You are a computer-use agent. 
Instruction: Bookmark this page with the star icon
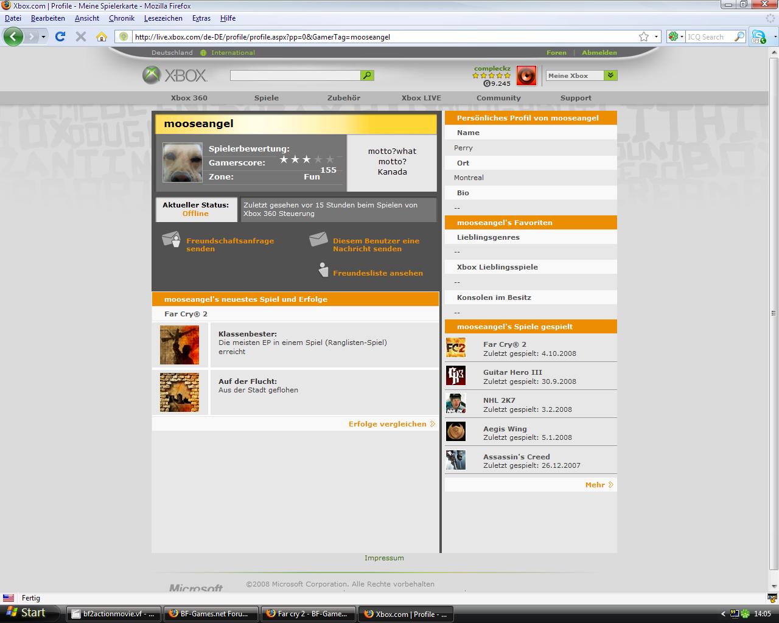pos(644,37)
